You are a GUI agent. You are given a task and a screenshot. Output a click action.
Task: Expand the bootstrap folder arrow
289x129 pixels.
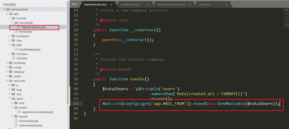pyautogui.click(x=7, y=63)
